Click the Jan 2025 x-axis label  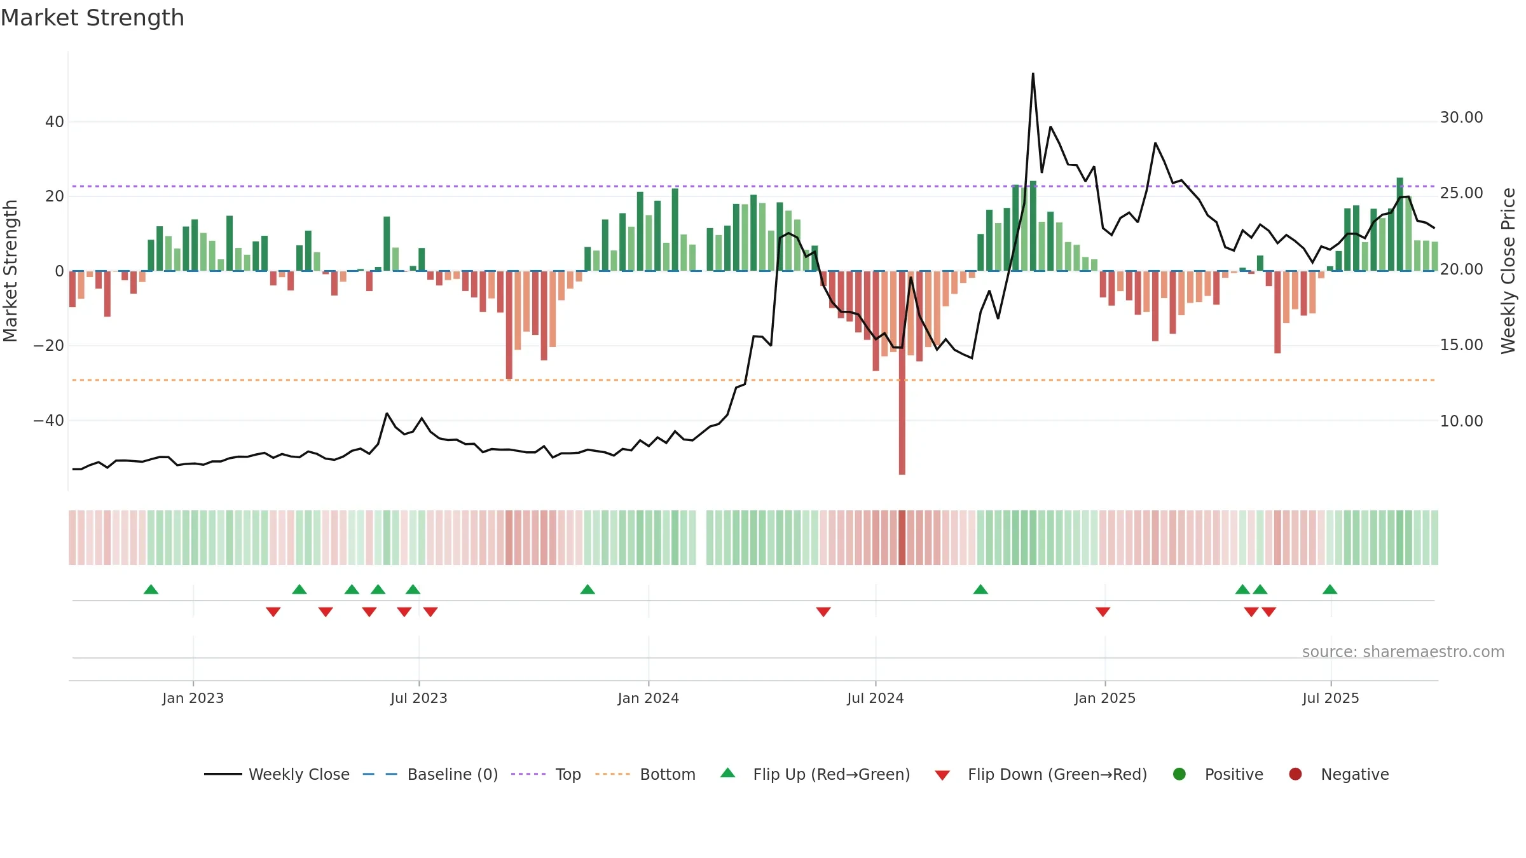coord(1105,698)
